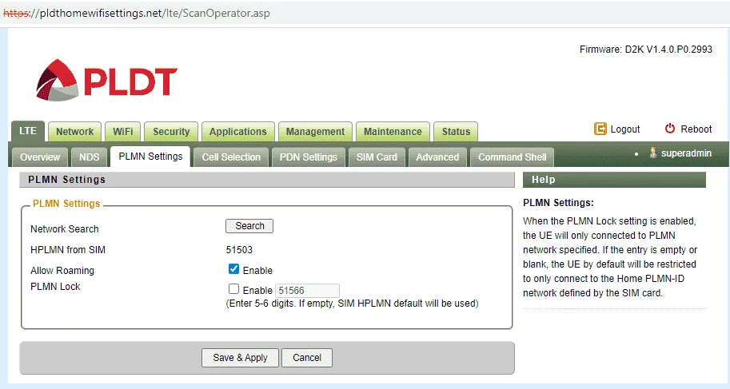
Task: Open the Network main tab
Action: pos(75,132)
